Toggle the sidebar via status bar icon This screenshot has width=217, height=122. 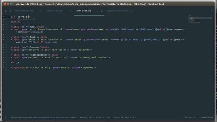point(5,118)
